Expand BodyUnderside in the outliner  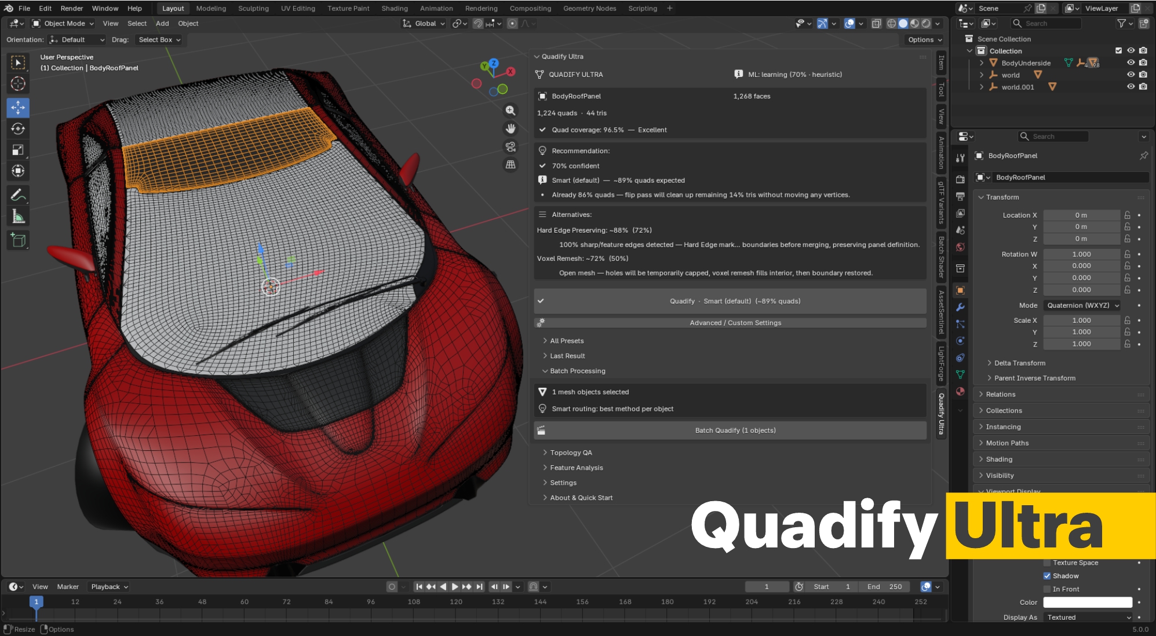click(x=982, y=63)
